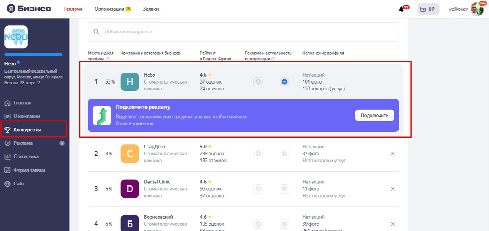Image resolution: width=489 pixels, height=231 pixels.
Task: Click the Борисовский avatar Б
Action: pyautogui.click(x=130, y=223)
